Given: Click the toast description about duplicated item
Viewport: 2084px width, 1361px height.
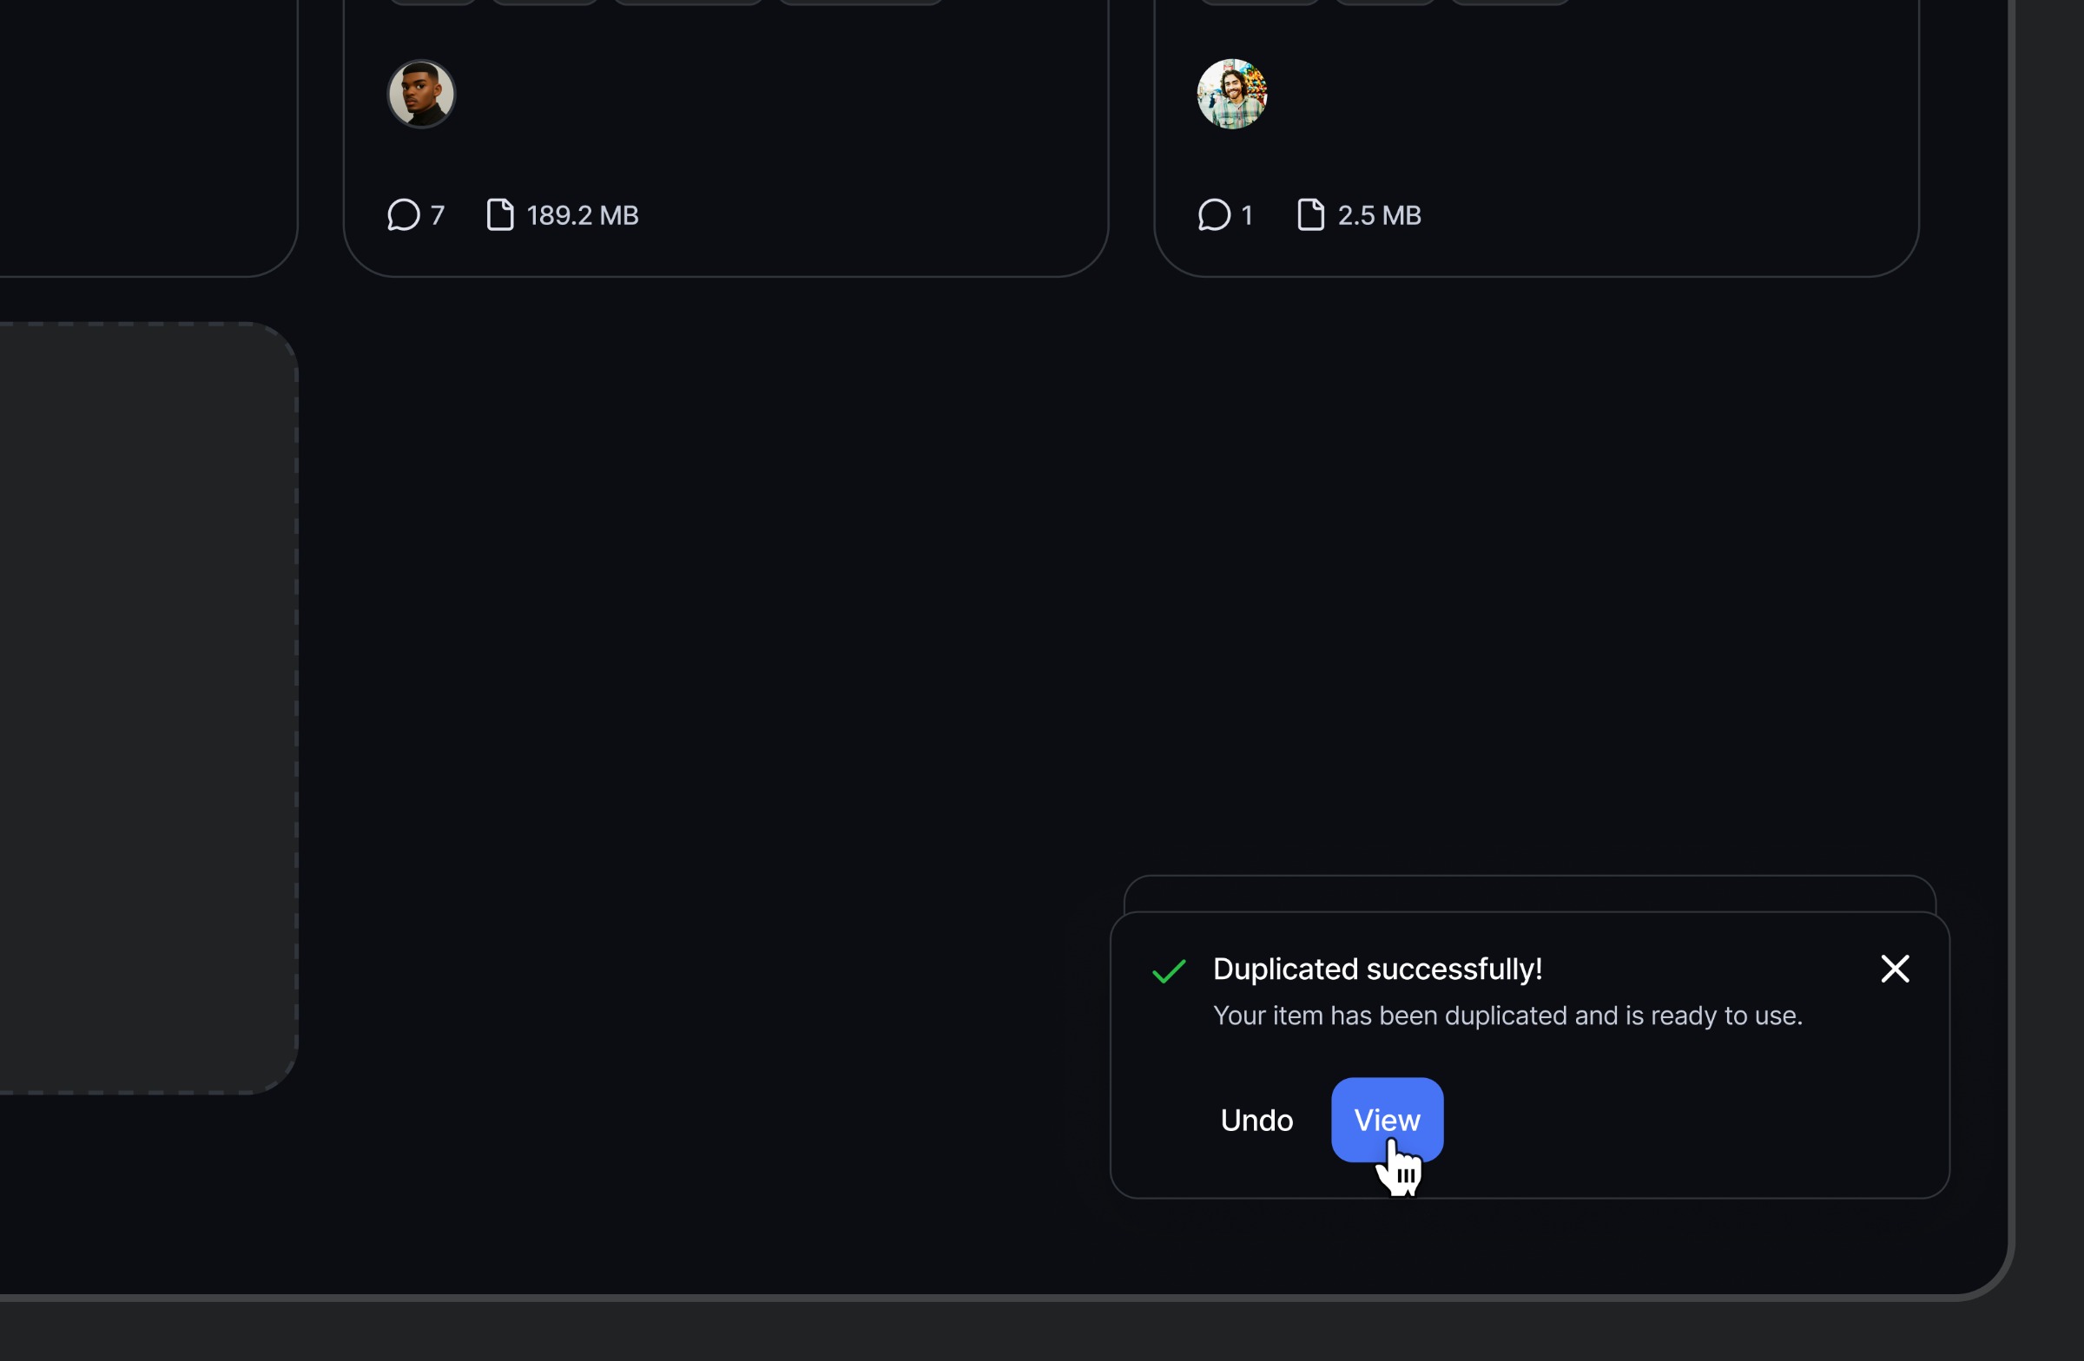Looking at the screenshot, I should pos(1507,1016).
